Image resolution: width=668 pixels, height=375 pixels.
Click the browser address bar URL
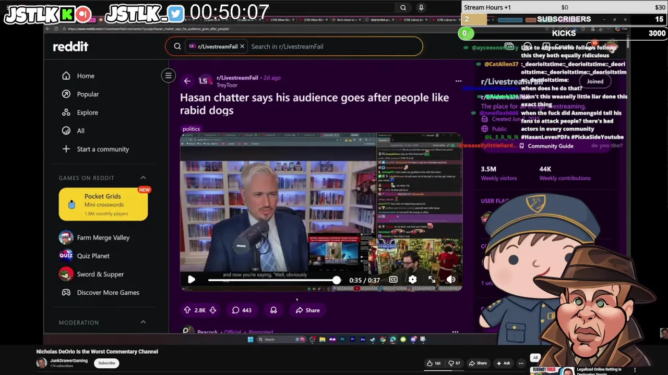coord(148,29)
